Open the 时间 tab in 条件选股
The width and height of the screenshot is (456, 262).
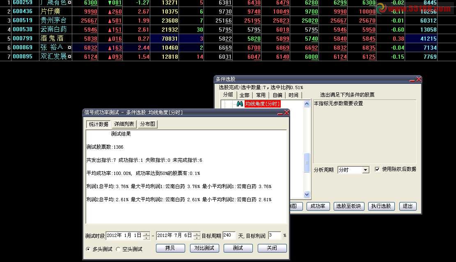point(293,95)
